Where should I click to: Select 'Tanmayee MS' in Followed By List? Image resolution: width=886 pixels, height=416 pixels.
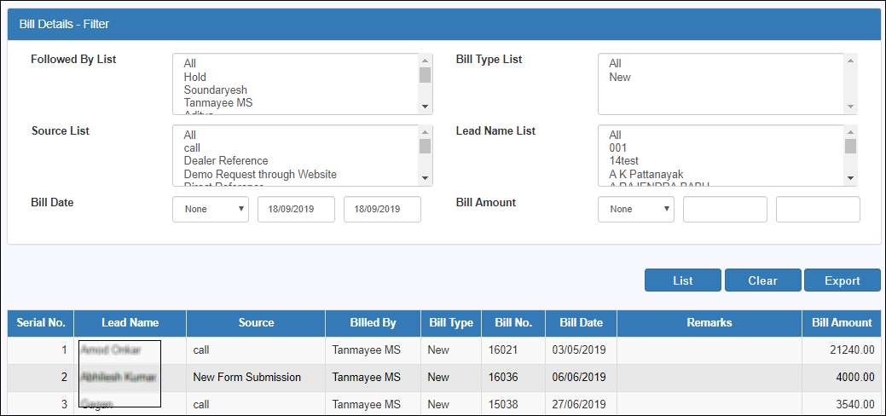[x=218, y=103]
